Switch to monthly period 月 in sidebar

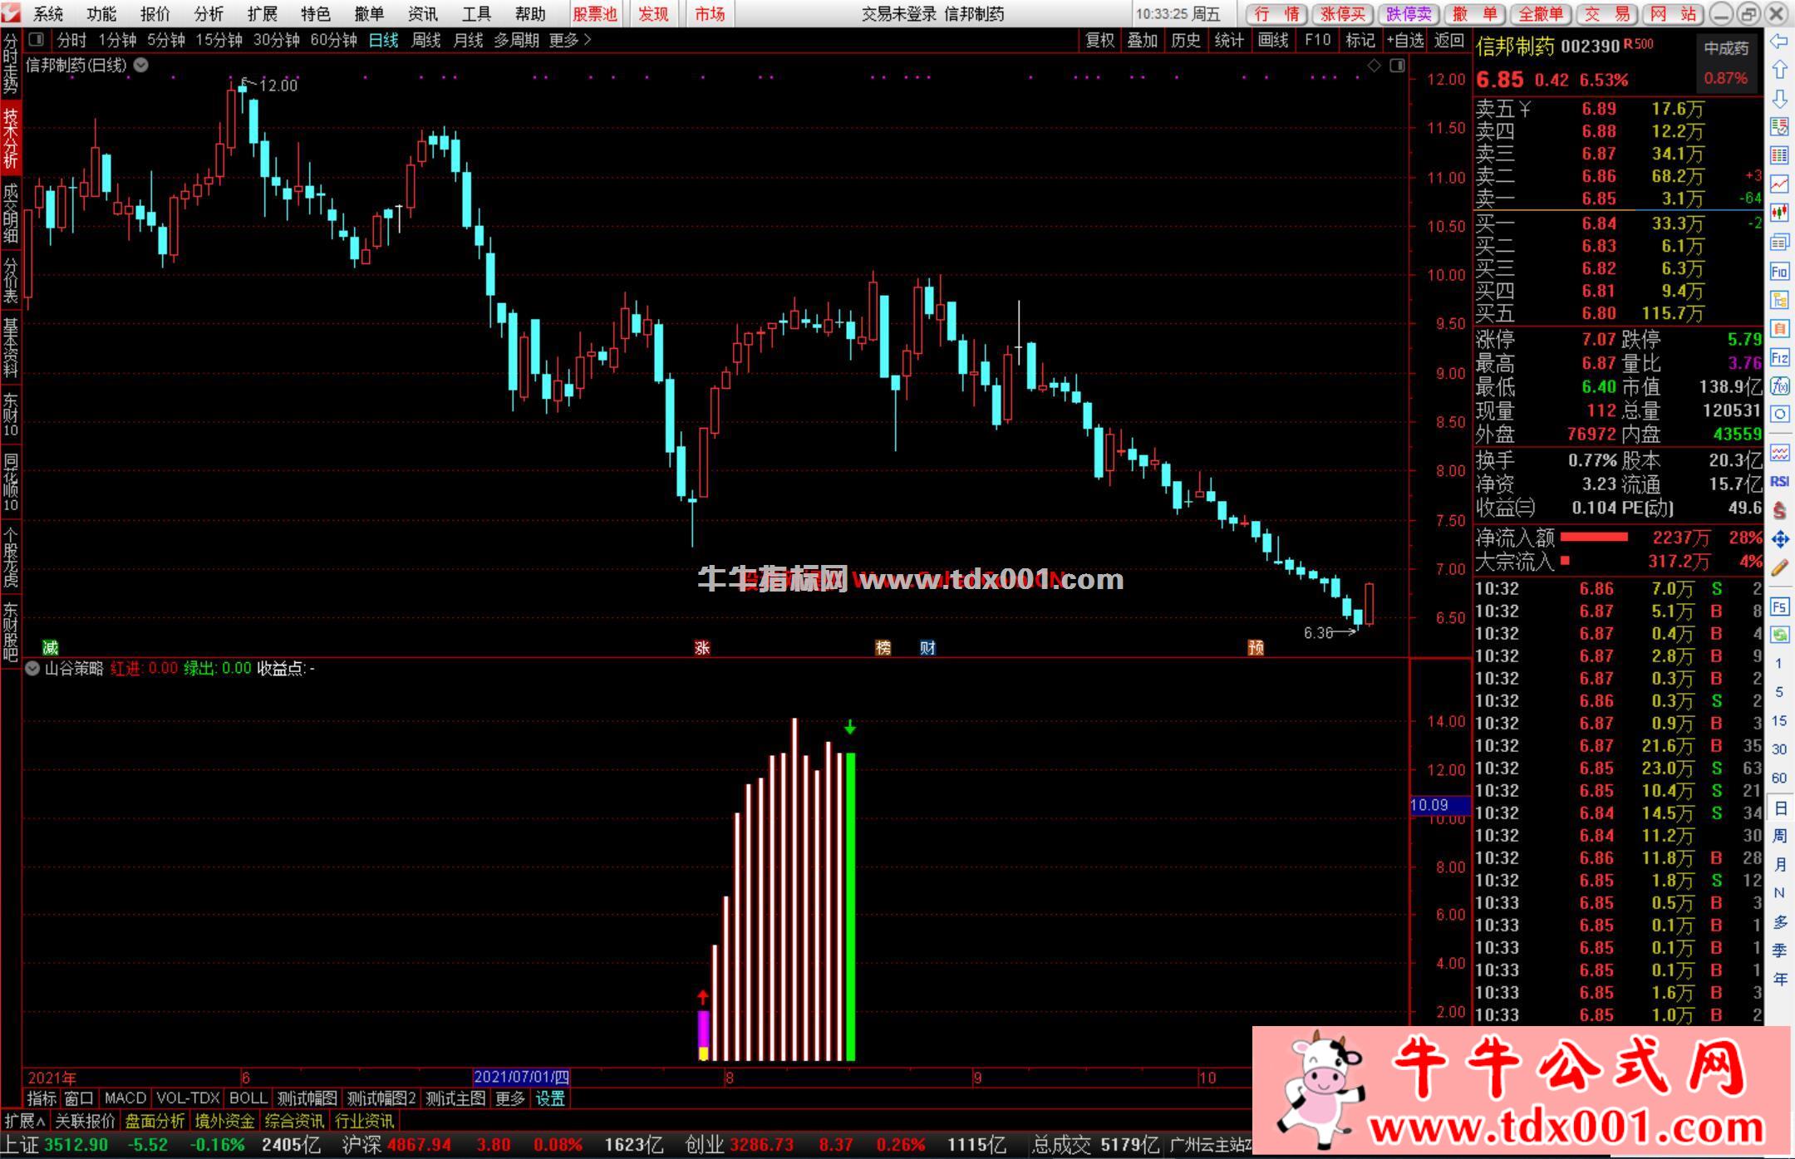pyautogui.click(x=1779, y=865)
